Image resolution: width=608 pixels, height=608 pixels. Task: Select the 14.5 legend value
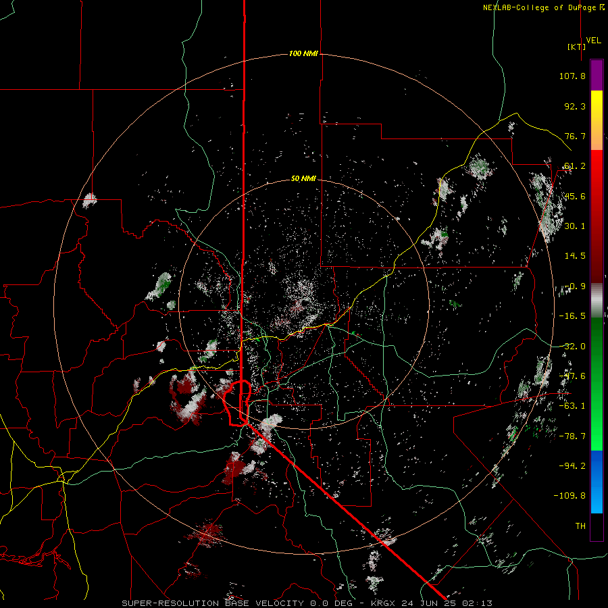(575, 256)
